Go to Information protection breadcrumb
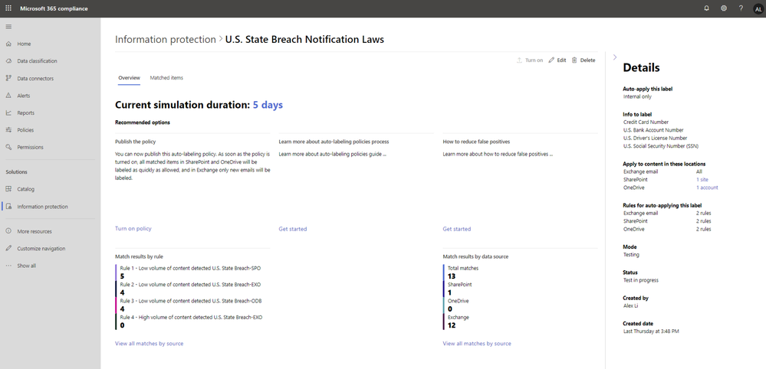Image resolution: width=766 pixels, height=369 pixels. pos(165,40)
